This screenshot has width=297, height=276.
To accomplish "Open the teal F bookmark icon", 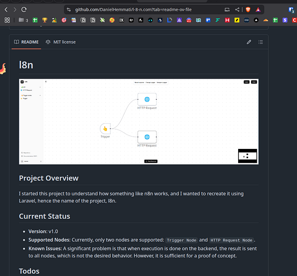I will tap(218, 20).
